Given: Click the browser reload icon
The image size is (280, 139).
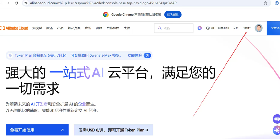Looking at the screenshot, I should coord(16,3).
